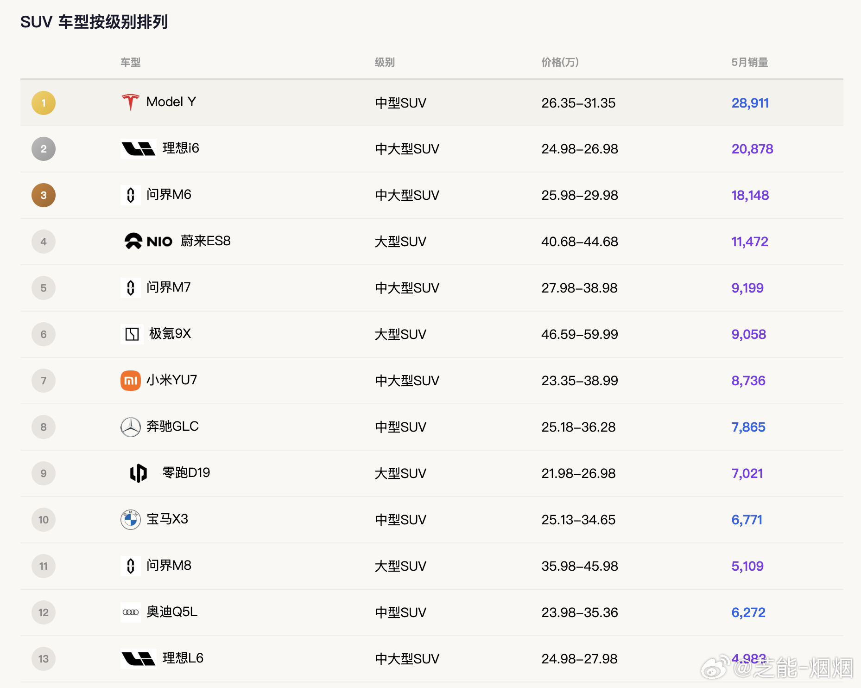Select the 极氪9X model name
Screen dimensions: 861x688
pyautogui.click(x=170, y=333)
